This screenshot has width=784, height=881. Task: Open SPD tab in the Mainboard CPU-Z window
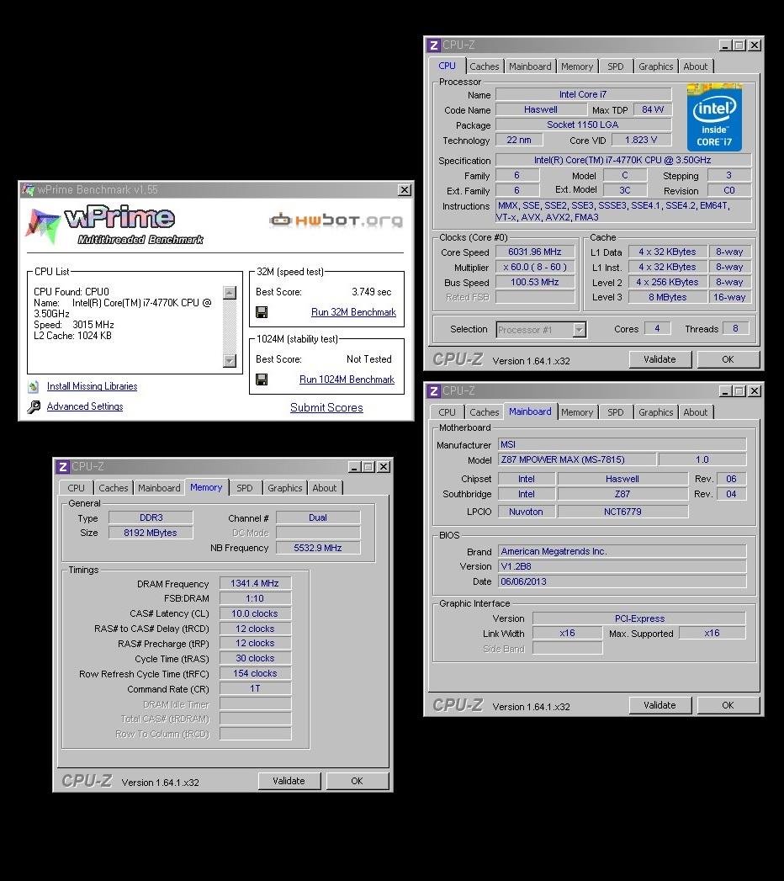point(616,412)
